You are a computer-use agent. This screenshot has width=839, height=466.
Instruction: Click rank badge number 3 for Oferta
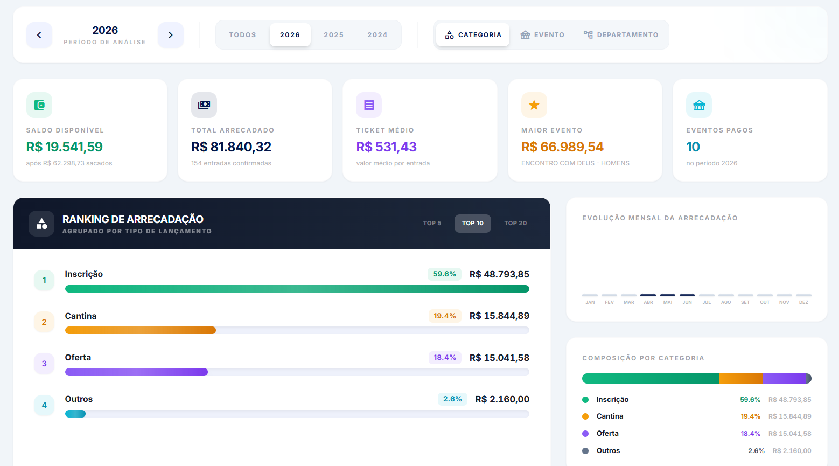pos(44,364)
